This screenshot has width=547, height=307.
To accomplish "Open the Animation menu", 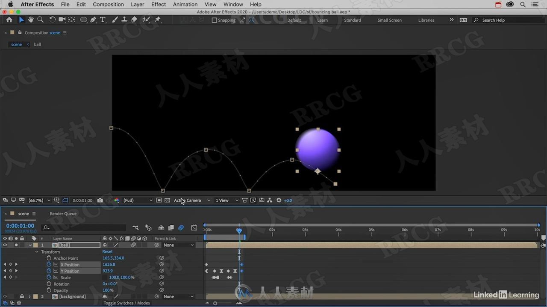I will coord(185,4).
